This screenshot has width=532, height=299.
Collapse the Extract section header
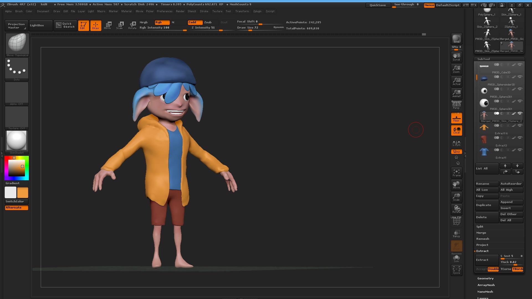click(x=482, y=251)
